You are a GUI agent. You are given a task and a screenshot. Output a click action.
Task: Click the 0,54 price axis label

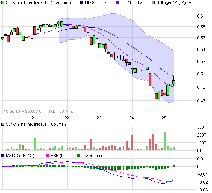[201, 49]
